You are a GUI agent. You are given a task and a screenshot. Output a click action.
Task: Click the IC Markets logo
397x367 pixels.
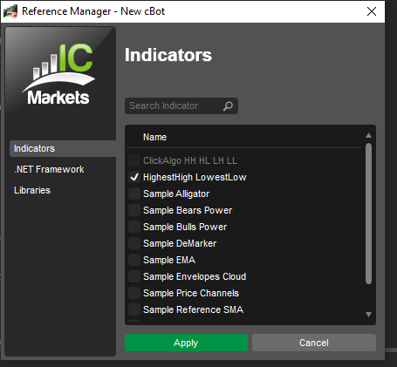[x=58, y=74]
